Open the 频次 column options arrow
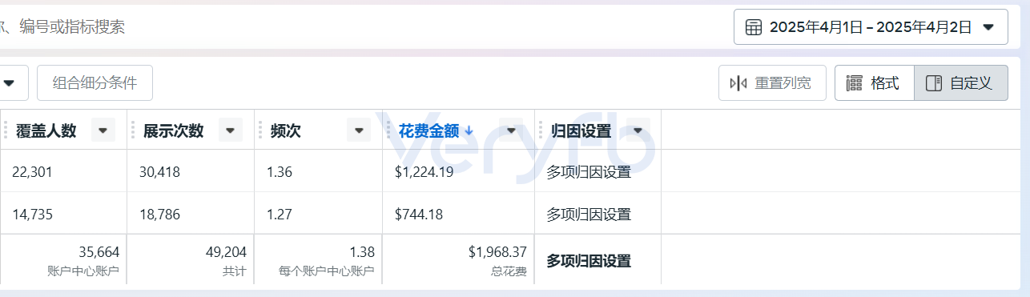The width and height of the screenshot is (1030, 297). click(359, 130)
